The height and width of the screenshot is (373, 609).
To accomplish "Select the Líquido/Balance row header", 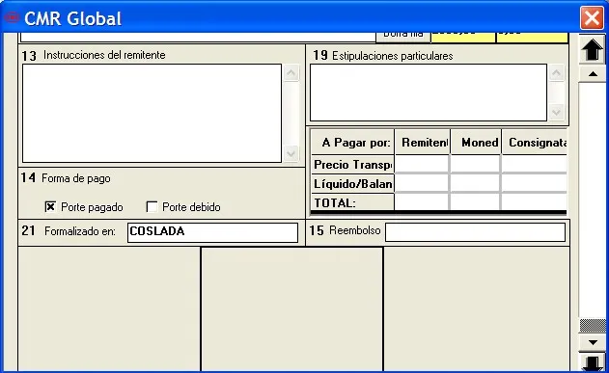I will pyautogui.click(x=352, y=183).
